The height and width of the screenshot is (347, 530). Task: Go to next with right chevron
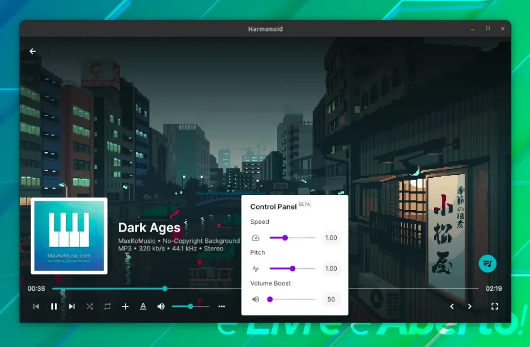tap(469, 307)
